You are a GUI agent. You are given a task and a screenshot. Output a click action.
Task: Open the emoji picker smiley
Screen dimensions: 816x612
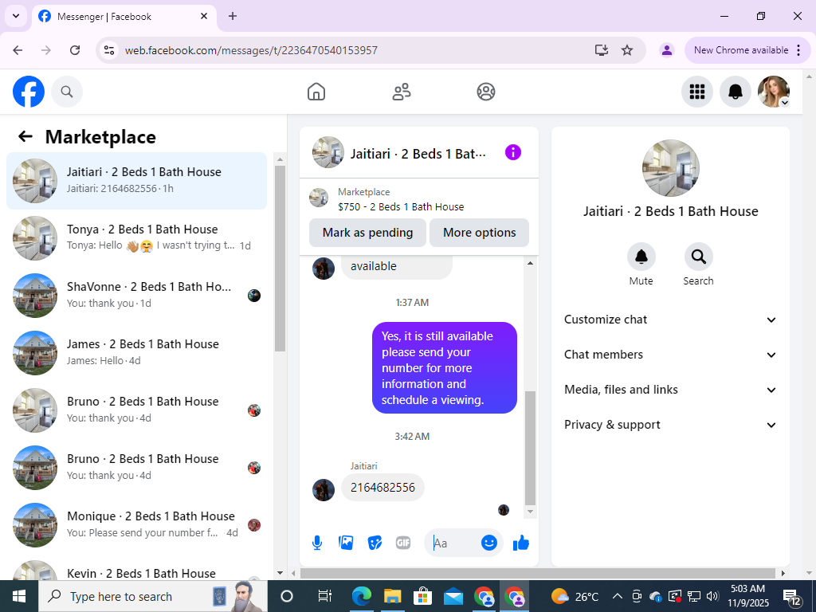[488, 543]
